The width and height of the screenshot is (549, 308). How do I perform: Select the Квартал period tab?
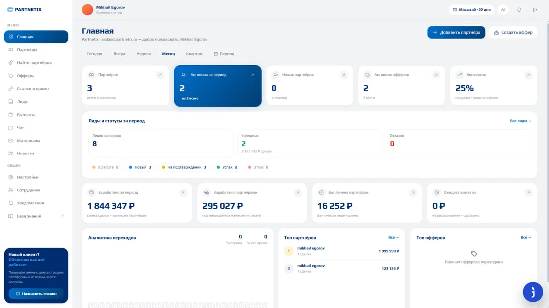194,54
